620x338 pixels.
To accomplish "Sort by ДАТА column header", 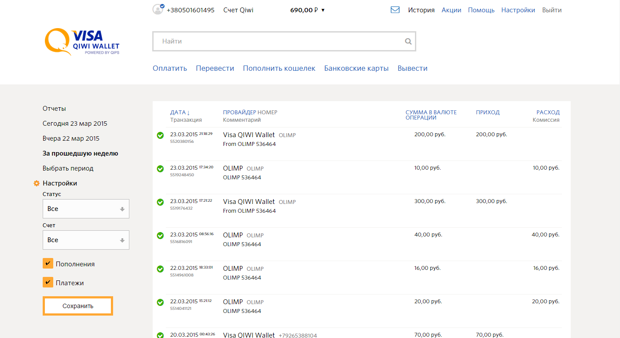I will 180,112.
